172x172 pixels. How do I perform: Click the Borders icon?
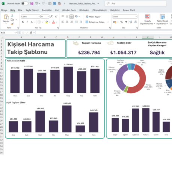39,22
